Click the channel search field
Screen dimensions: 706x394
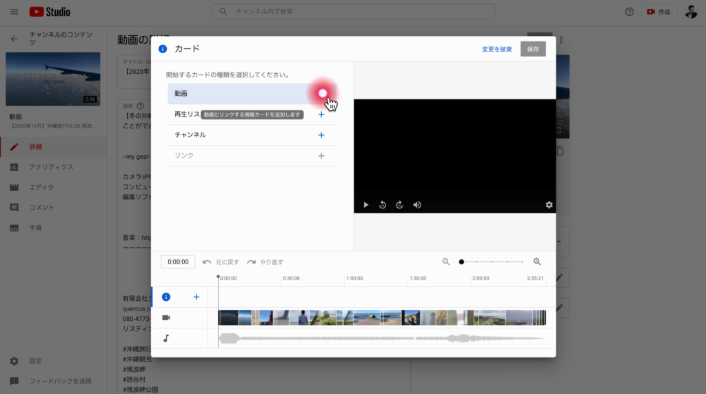click(x=354, y=12)
